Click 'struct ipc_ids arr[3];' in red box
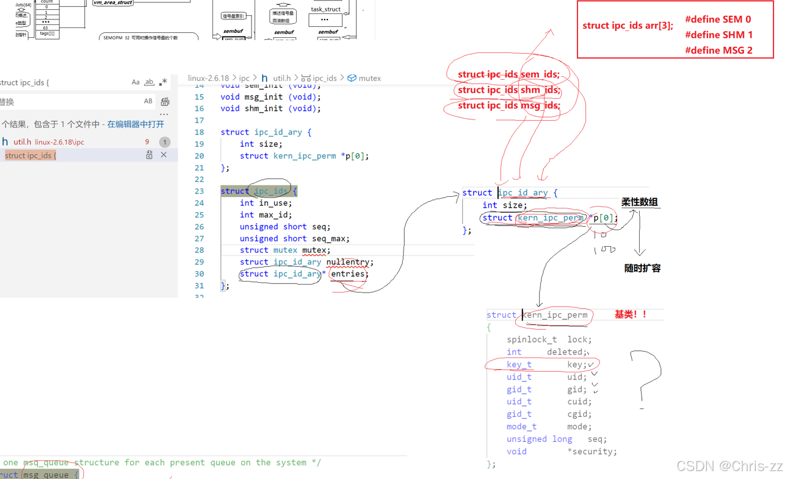This screenshot has height=479, width=785. pyautogui.click(x=628, y=26)
